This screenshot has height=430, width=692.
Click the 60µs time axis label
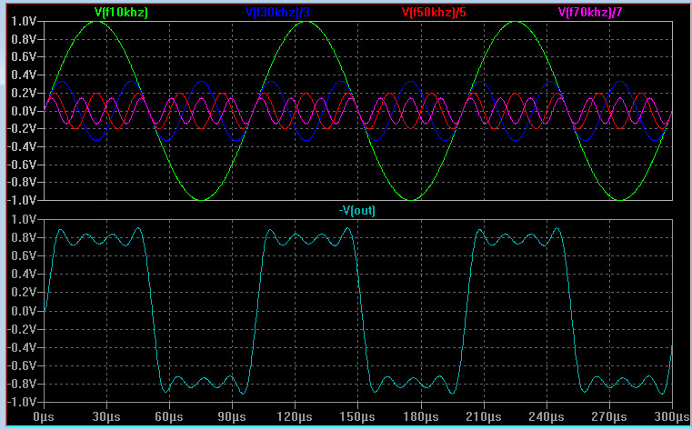pyautogui.click(x=169, y=416)
